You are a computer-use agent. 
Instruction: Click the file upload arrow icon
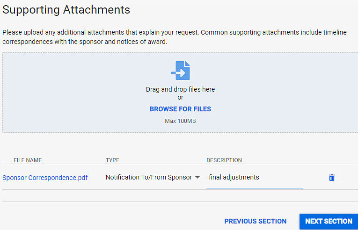tap(180, 71)
